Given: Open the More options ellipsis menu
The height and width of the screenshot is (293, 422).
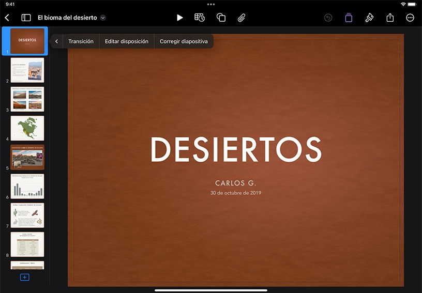Looking at the screenshot, I should [x=410, y=18].
